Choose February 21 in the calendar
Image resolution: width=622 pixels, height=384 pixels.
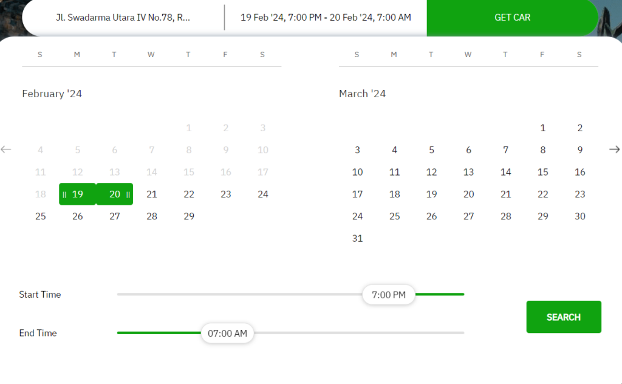pos(151,194)
